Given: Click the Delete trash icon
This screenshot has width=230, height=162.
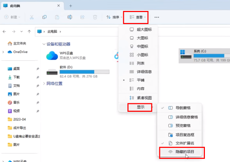Looking at the screenshot, I should click(x=95, y=17).
